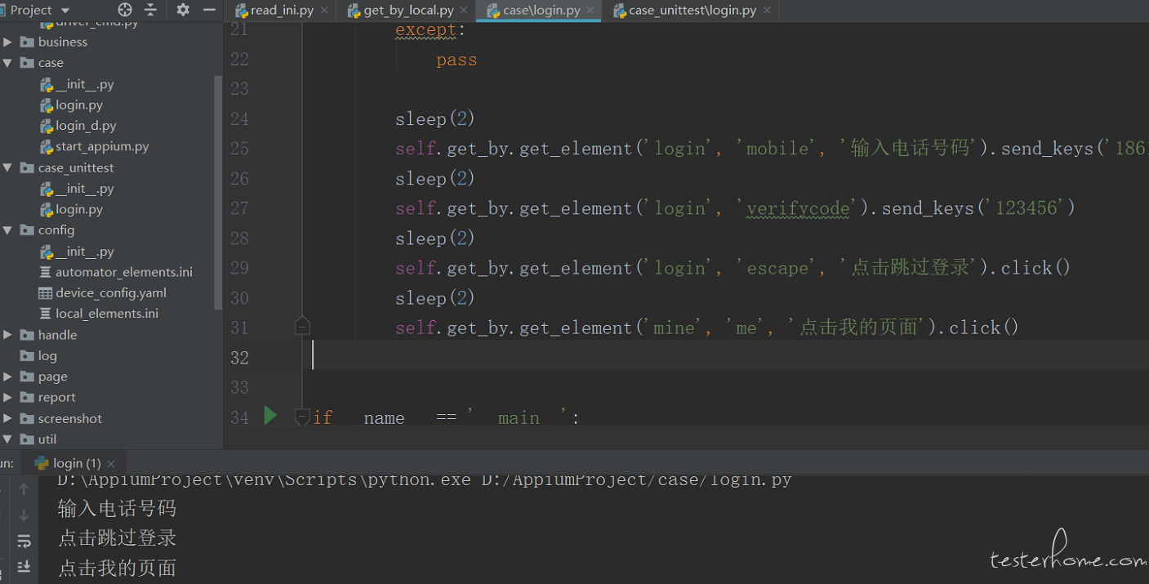1149x584 pixels.
Task: Collapse the util folder arrow
Action: (x=8, y=439)
